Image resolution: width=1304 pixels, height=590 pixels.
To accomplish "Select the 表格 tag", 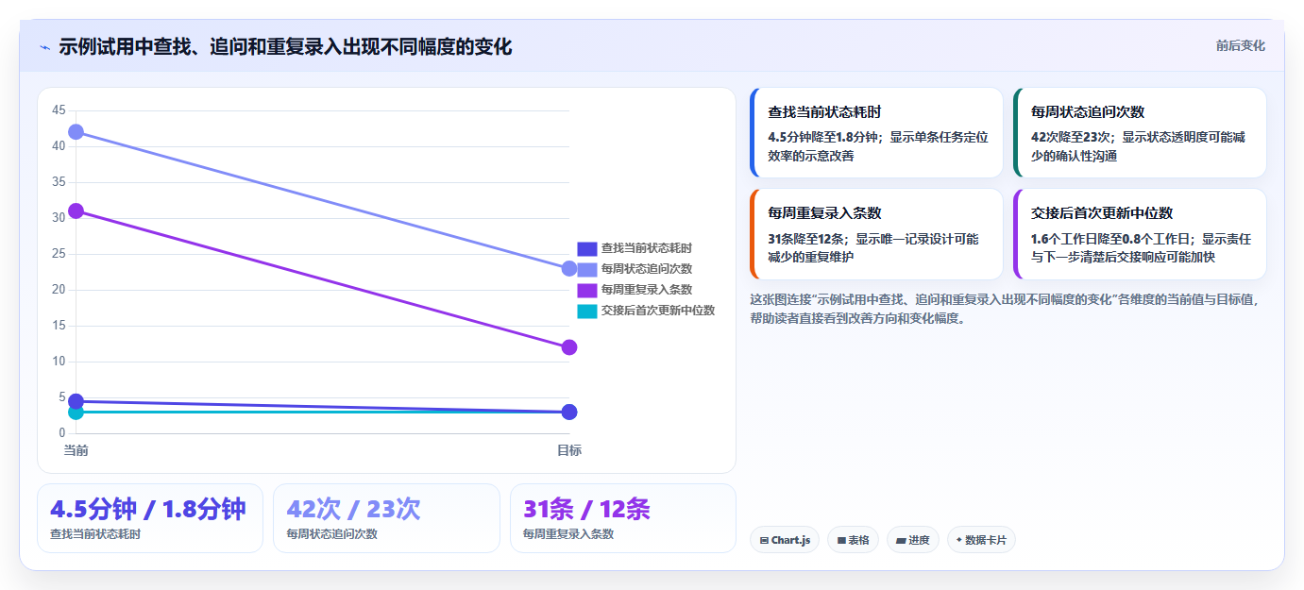I will point(853,540).
